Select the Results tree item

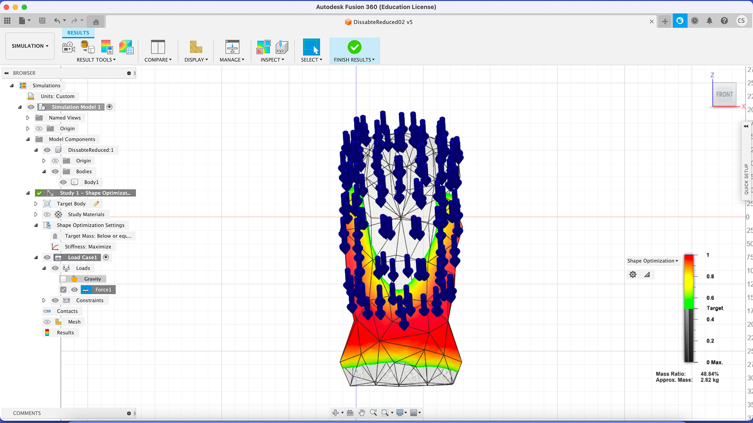click(x=65, y=333)
